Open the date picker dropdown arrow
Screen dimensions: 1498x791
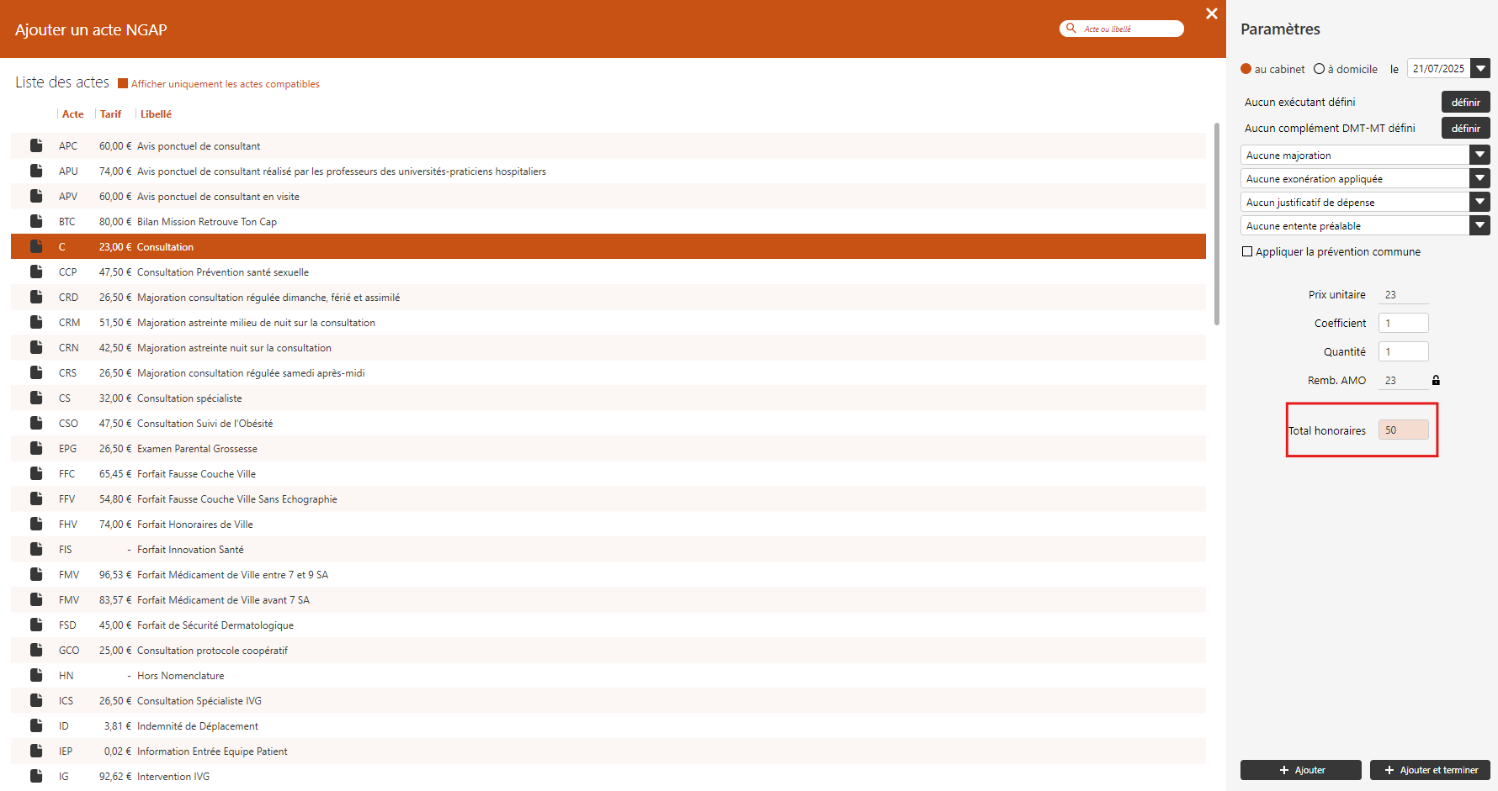[1480, 68]
